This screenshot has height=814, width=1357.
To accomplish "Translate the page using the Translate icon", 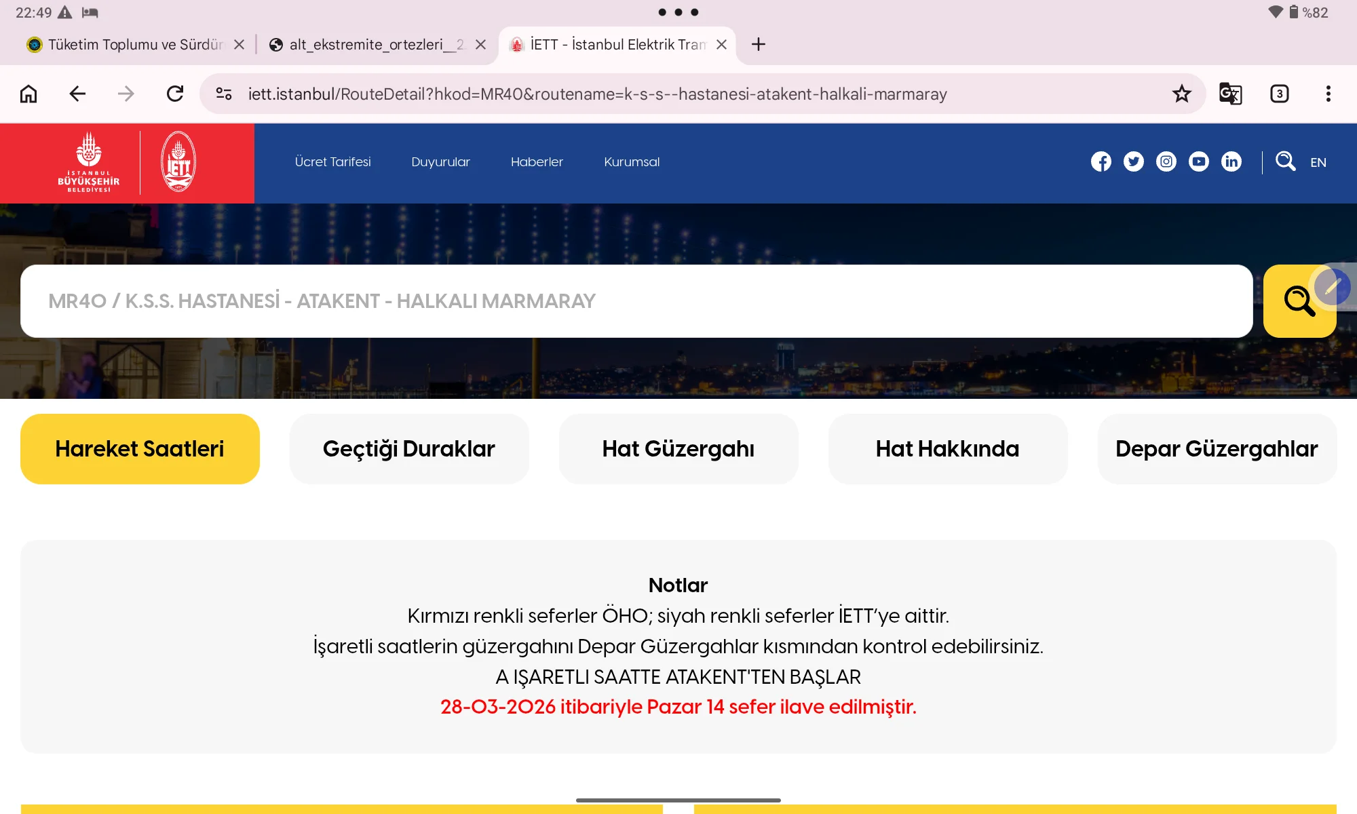I will pos(1229,94).
